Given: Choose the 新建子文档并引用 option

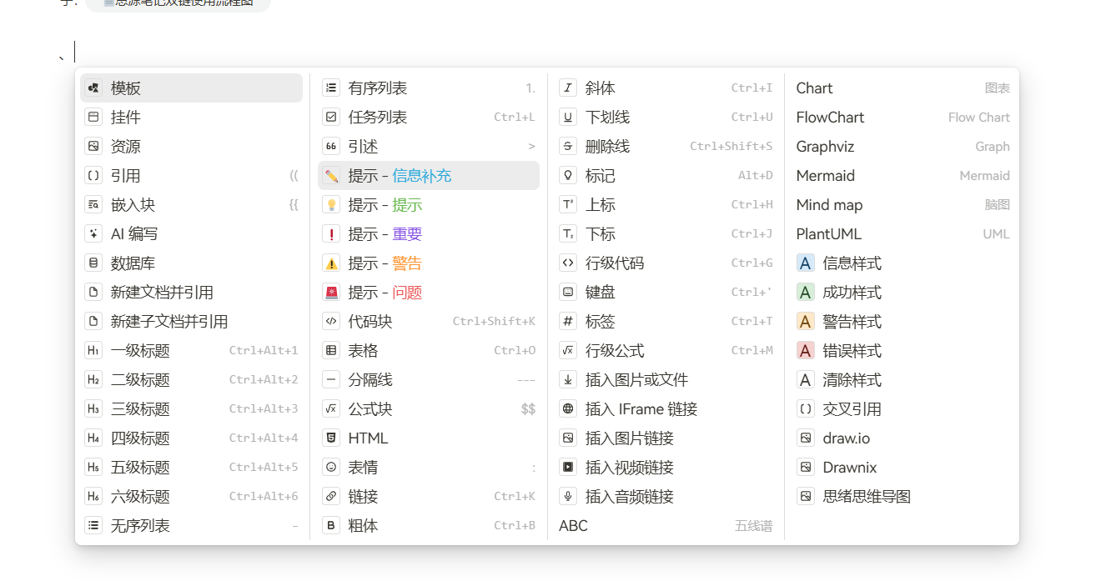Looking at the screenshot, I should (x=168, y=322).
